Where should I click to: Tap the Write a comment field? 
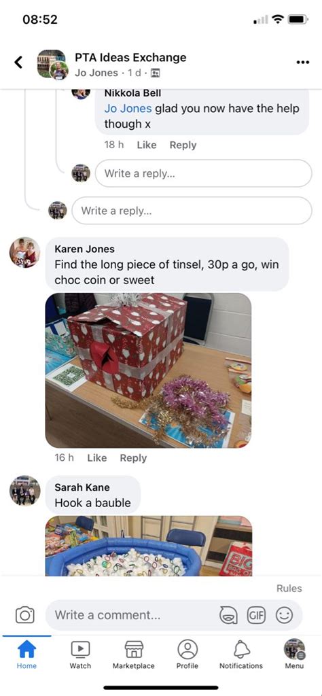133,615
